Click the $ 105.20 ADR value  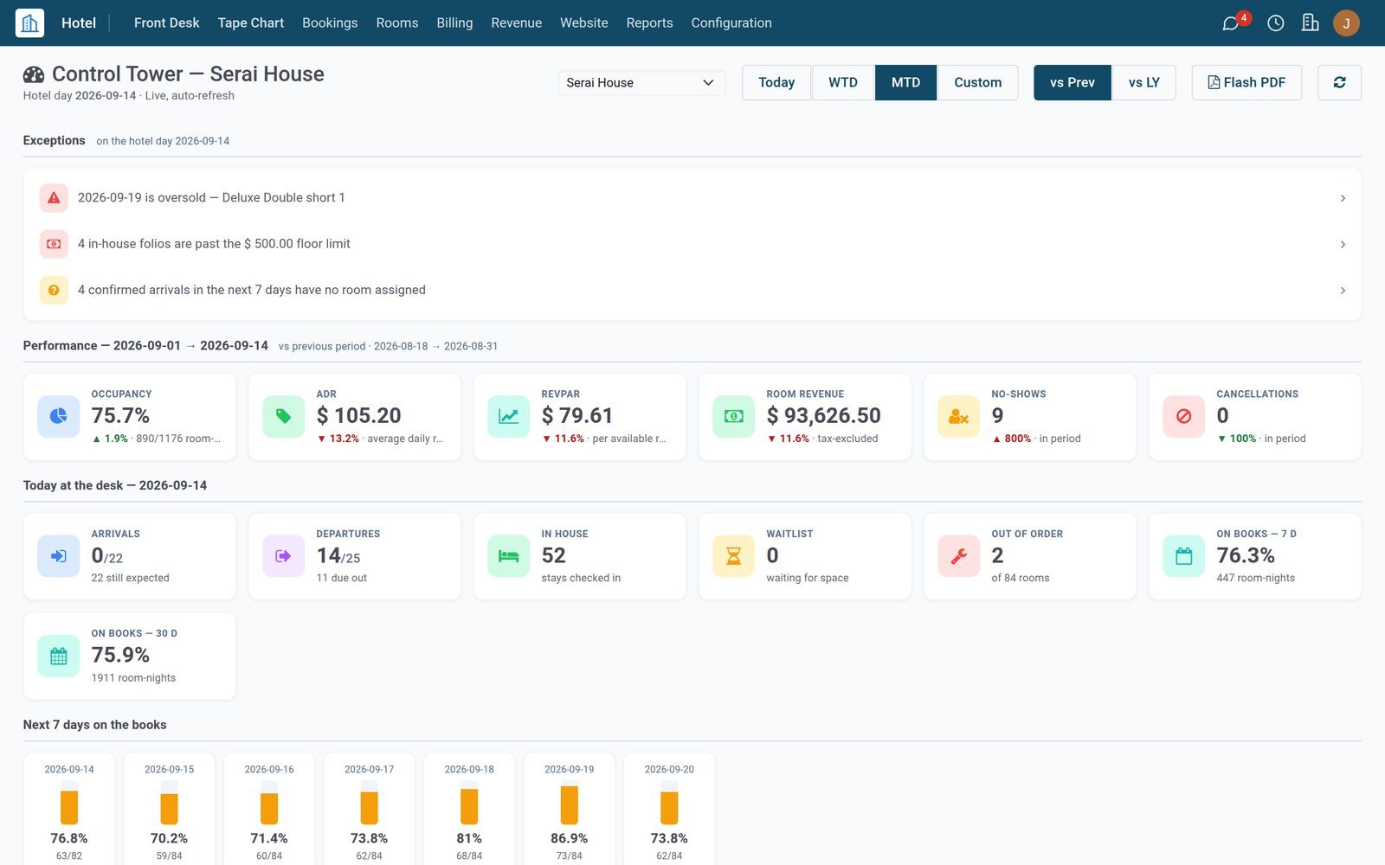(x=358, y=416)
